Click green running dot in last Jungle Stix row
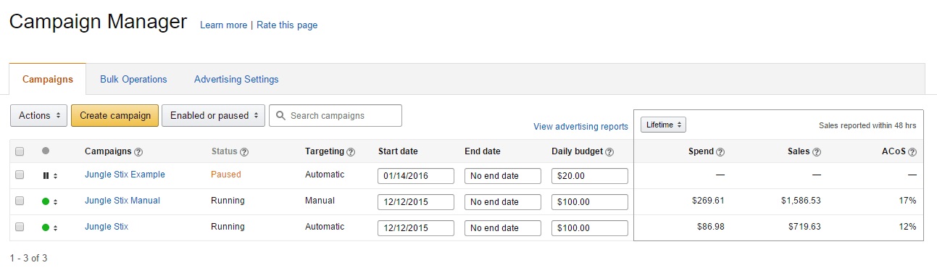The width and height of the screenshot is (937, 268). coord(46,227)
